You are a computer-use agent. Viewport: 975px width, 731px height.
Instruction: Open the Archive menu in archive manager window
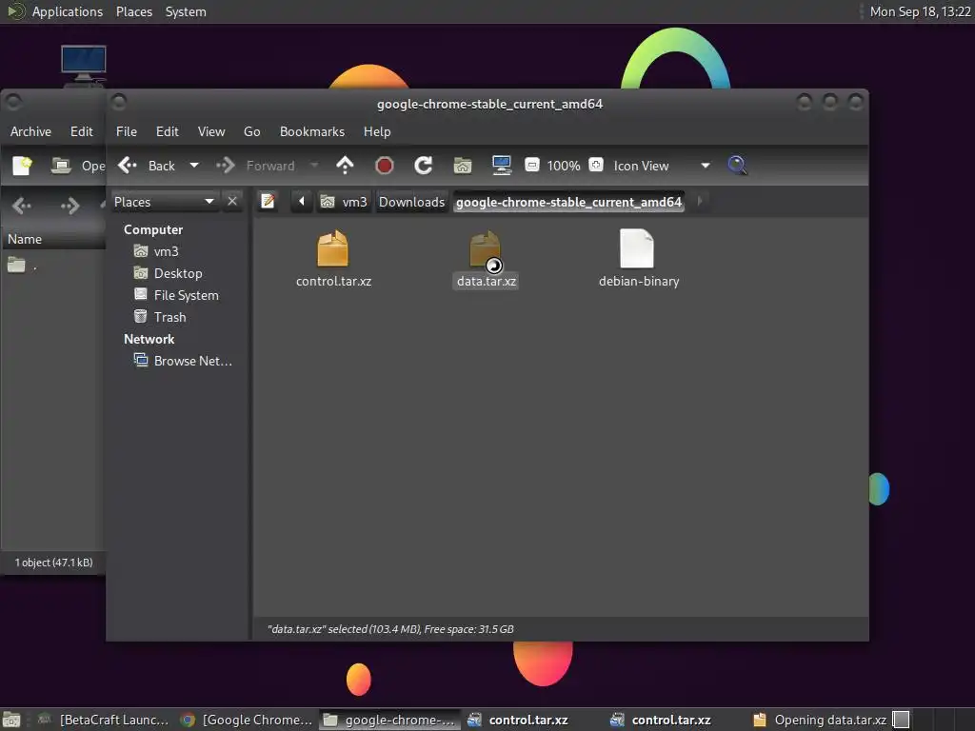(x=30, y=131)
